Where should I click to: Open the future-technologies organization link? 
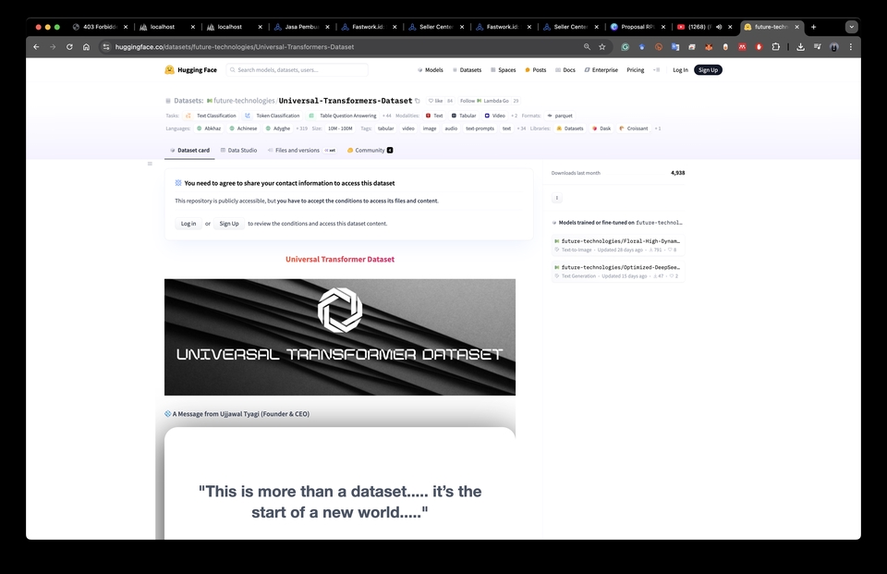(x=244, y=101)
